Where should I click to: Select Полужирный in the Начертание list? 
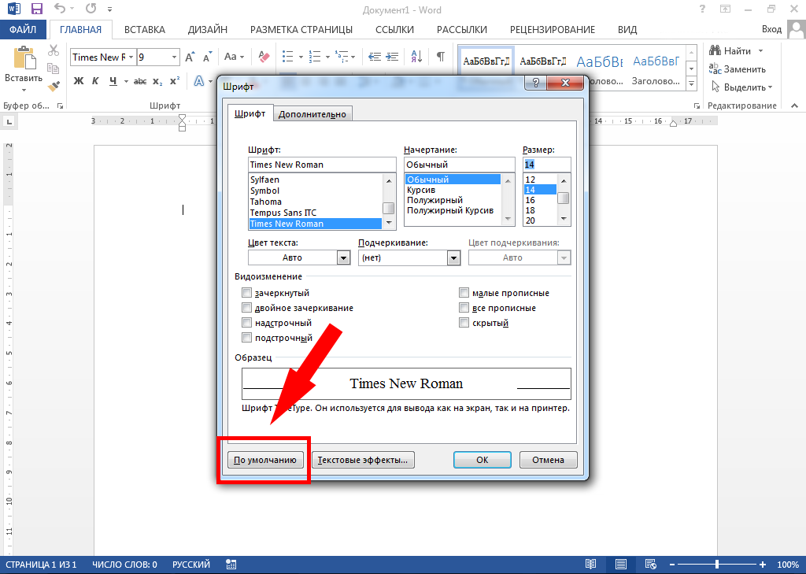point(435,200)
